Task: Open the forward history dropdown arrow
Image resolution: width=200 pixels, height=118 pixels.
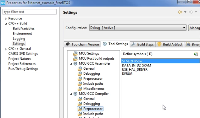Action: click(196, 12)
